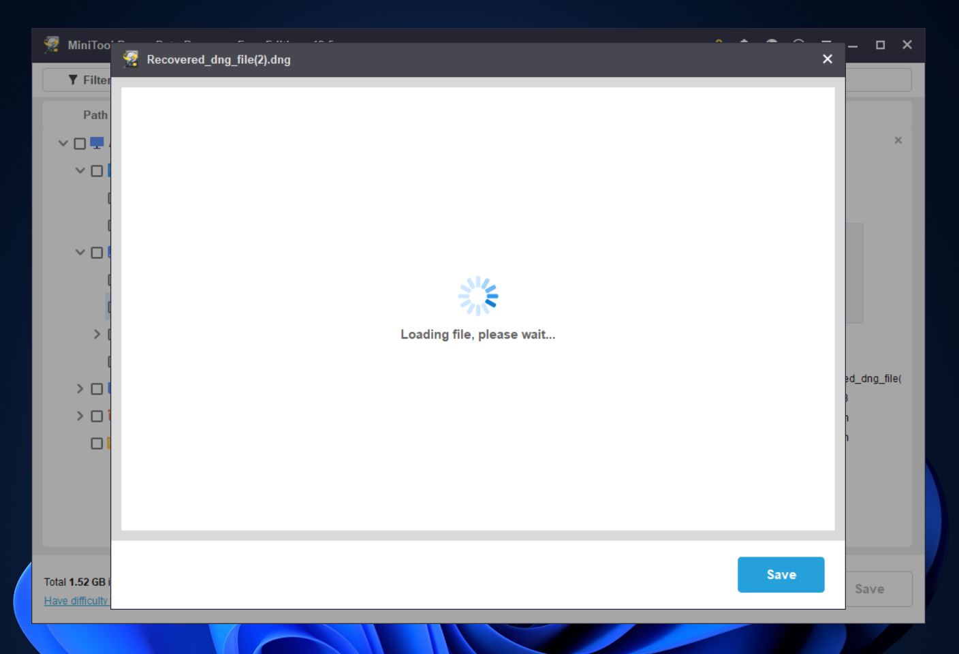The height and width of the screenshot is (654, 959).
Task: Click the MiniTool logo in the title bar
Action: pos(53,44)
